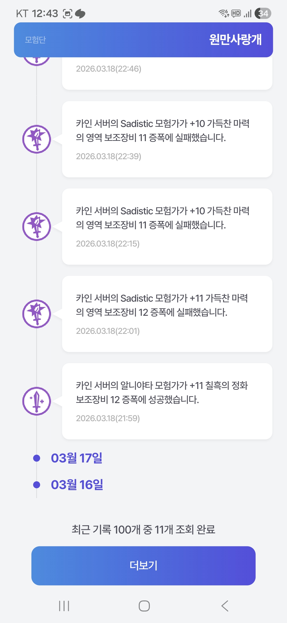287x623 pixels.
Task: Open 알니야타 +11 칠흑의 정화 success card
Action: 167,401
